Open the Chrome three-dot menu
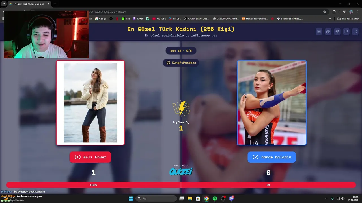Viewport: 362px width, 203px height. (358, 12)
